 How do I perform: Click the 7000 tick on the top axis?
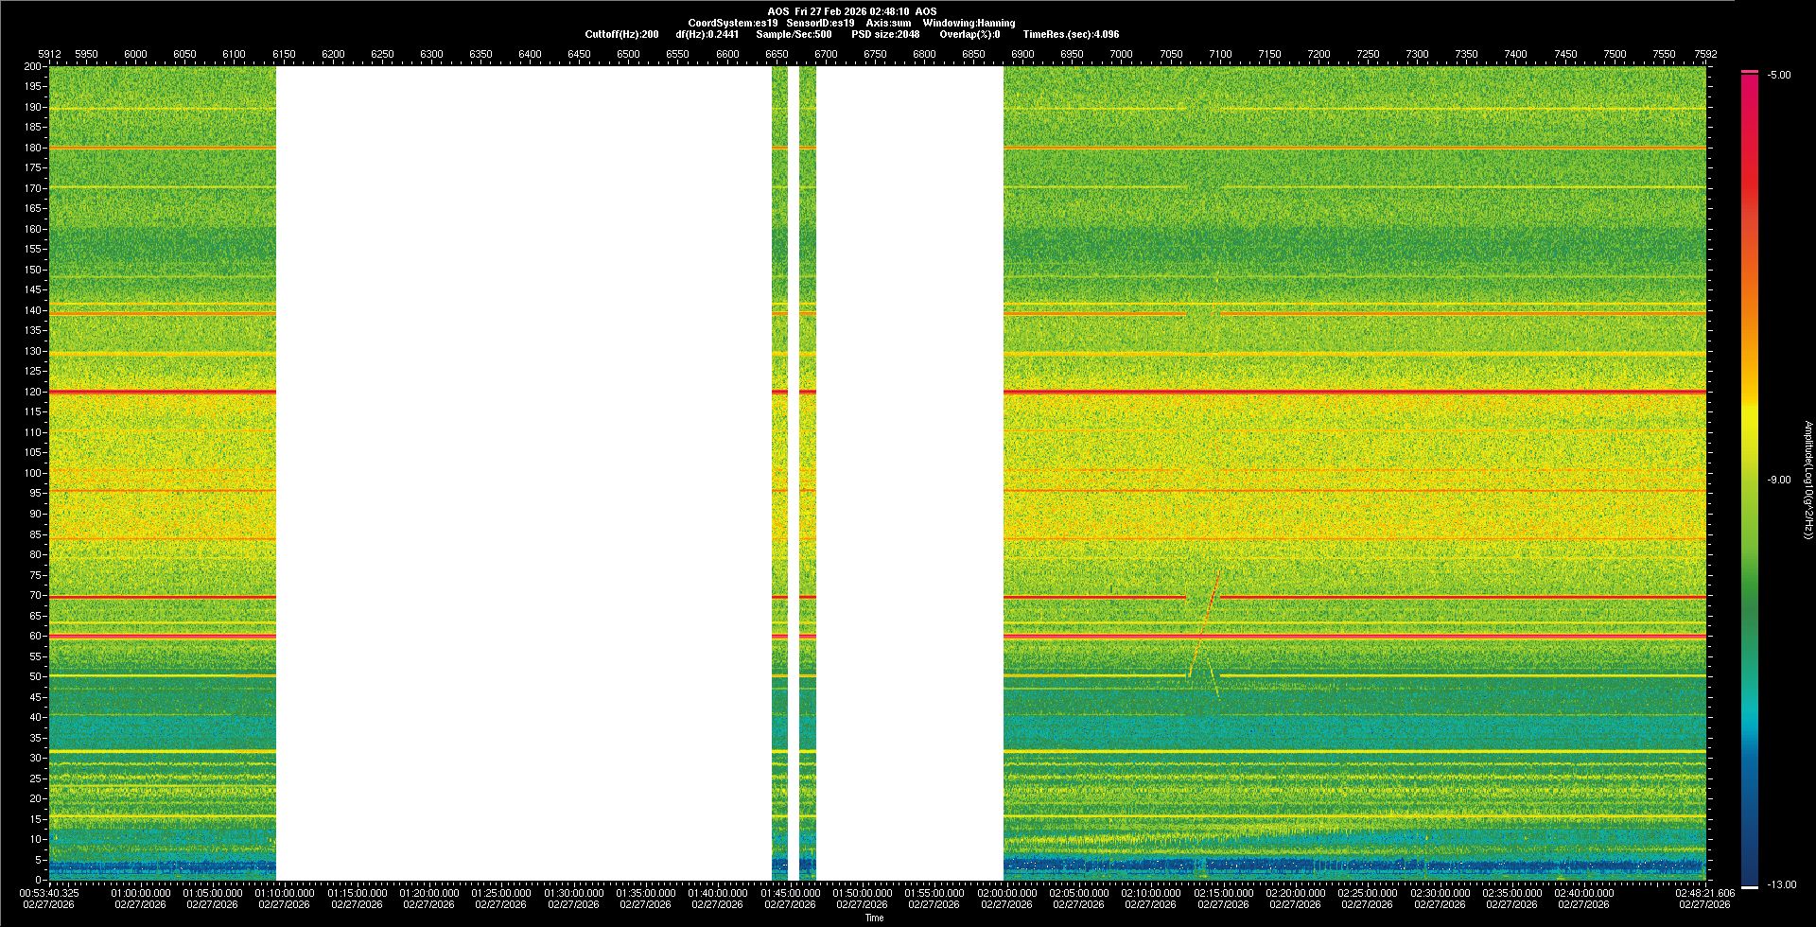[1121, 54]
